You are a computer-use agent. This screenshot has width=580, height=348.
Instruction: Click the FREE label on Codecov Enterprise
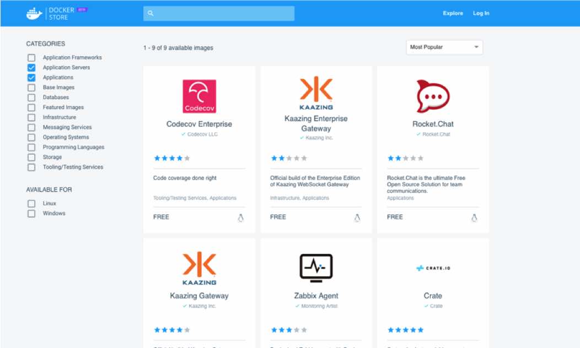click(x=162, y=217)
